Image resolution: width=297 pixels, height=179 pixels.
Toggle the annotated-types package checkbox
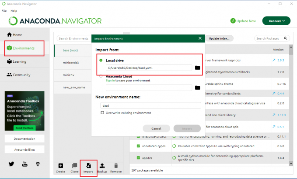138,146
